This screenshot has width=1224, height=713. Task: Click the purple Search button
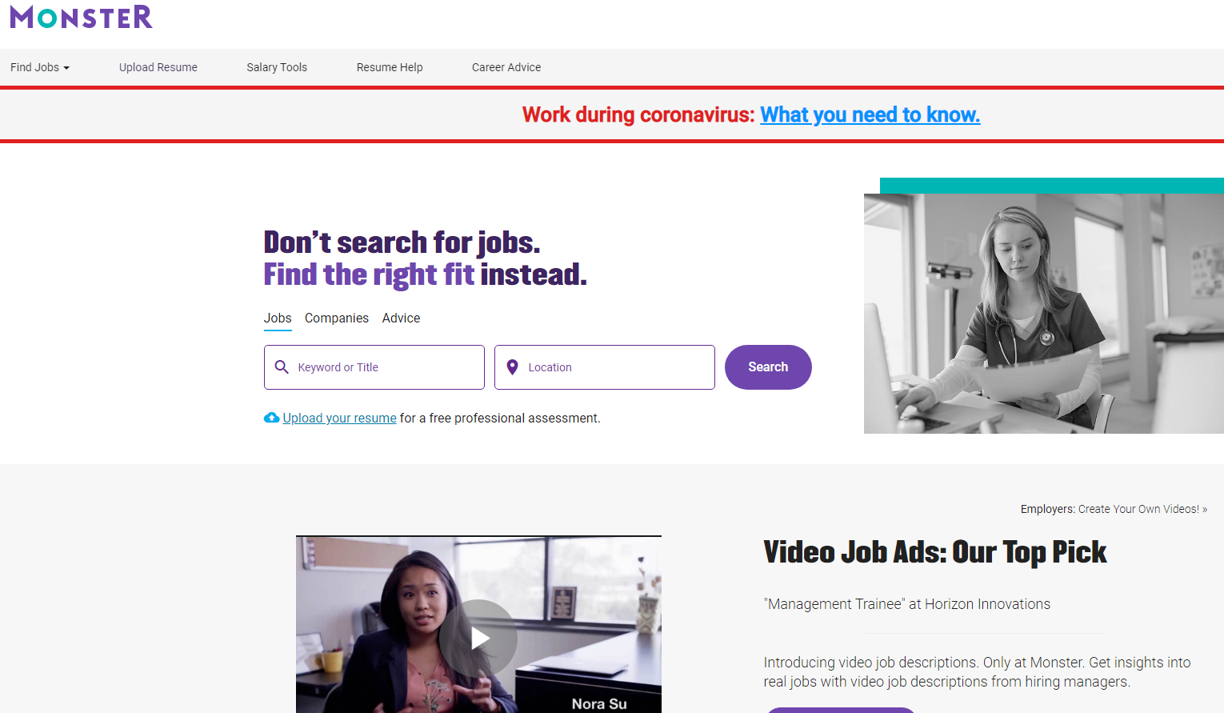click(768, 367)
